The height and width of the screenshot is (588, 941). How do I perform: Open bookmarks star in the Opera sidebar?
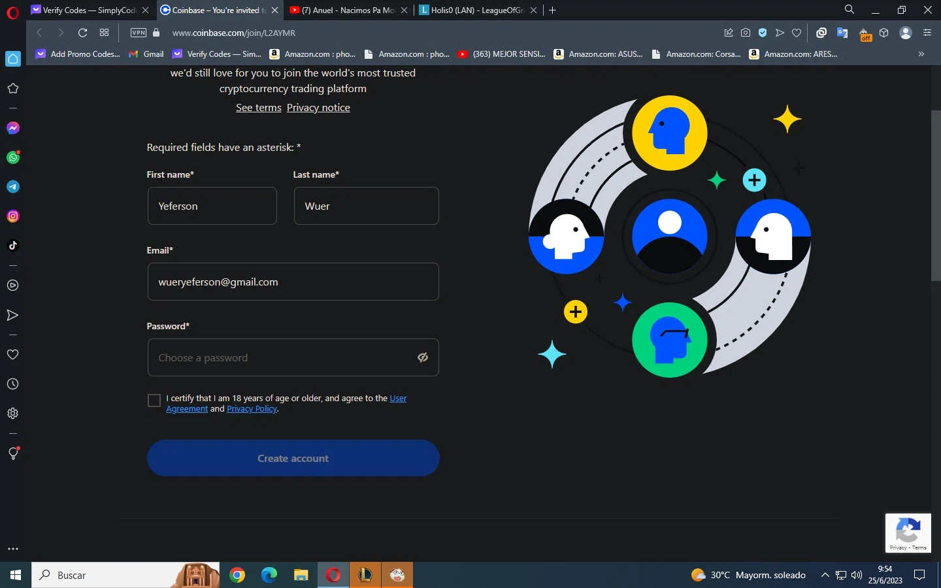(13, 88)
